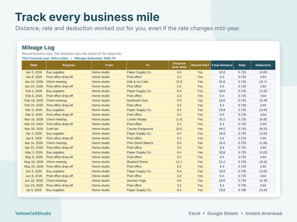
Task: Click the 22.2 total distance cell
Action: [x=222, y=162]
